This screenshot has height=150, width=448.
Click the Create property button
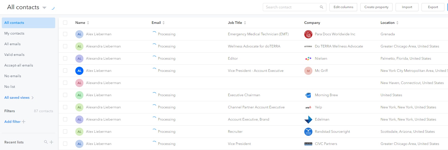pos(377,7)
